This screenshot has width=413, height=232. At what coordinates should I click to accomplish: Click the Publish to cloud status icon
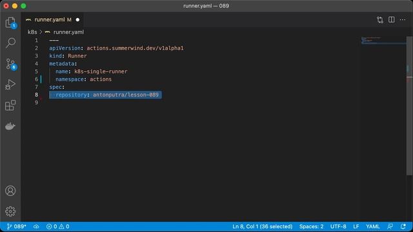[36, 226]
